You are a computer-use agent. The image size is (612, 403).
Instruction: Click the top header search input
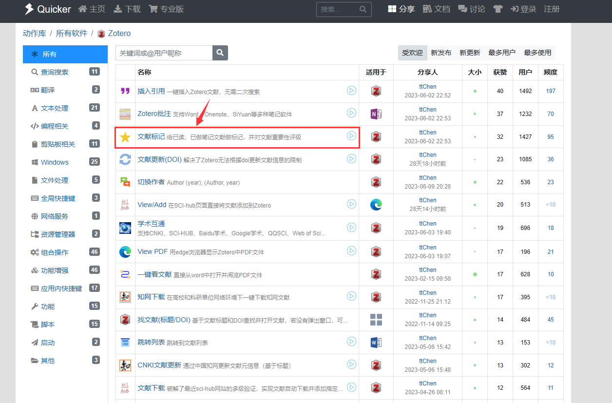coord(338,9)
